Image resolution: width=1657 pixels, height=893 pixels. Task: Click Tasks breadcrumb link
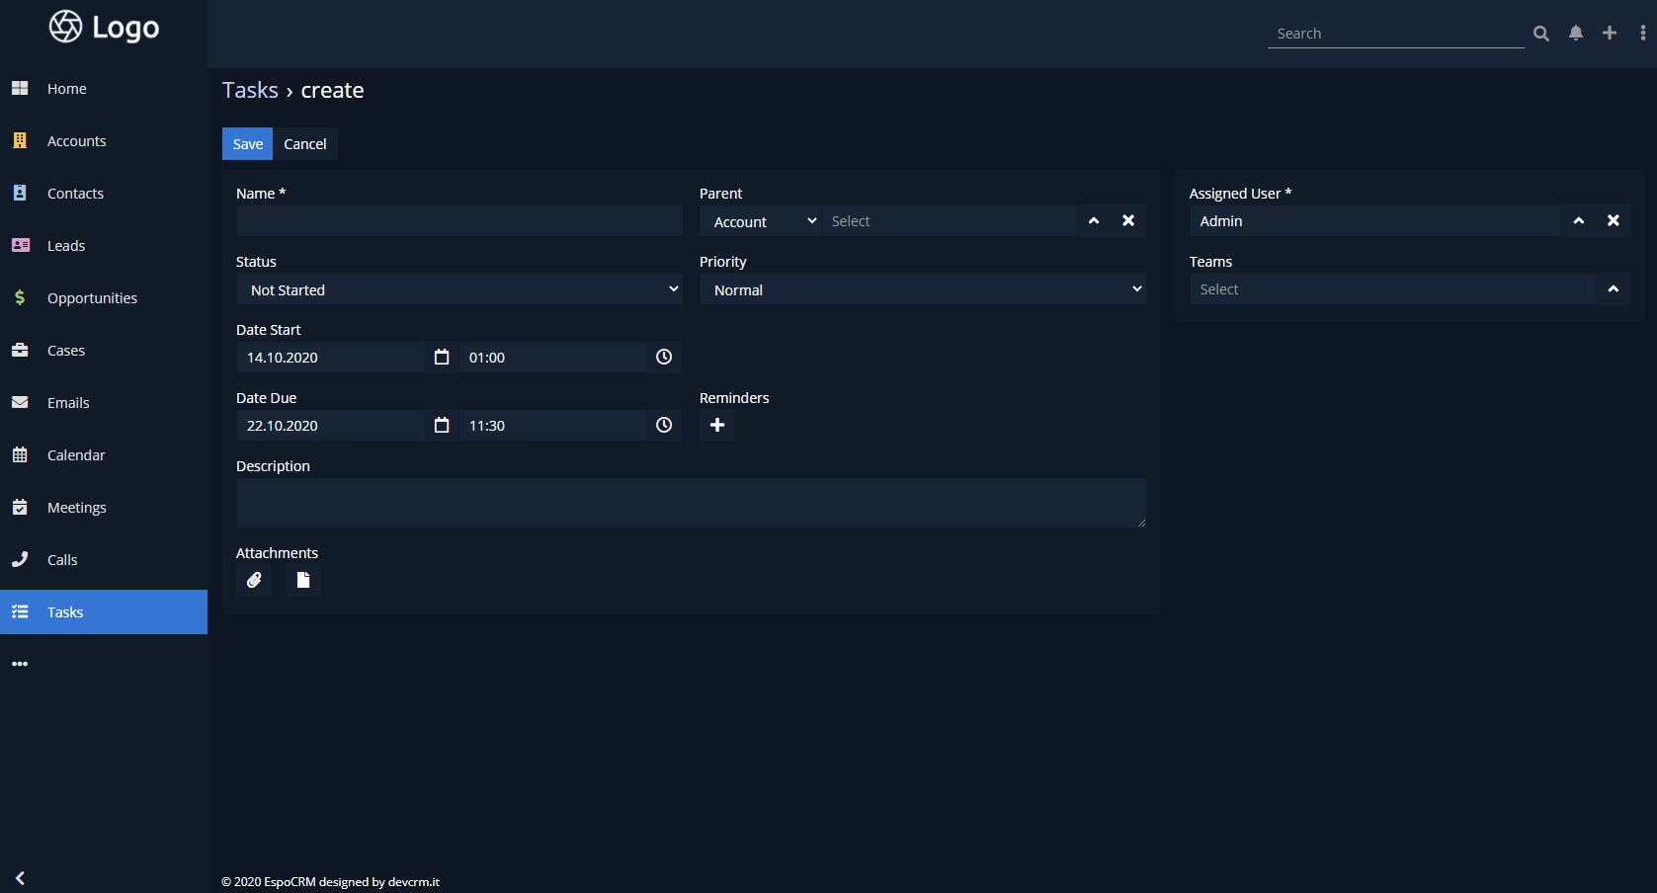[x=250, y=90]
